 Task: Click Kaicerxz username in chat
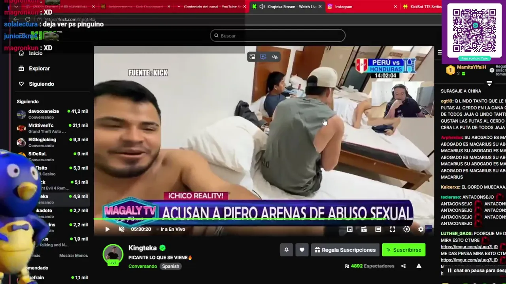click(x=450, y=187)
